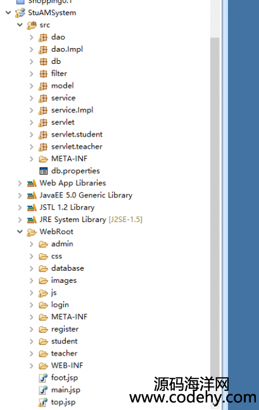The width and height of the screenshot is (259, 410).
Task: Click the db package icon
Action: pos(43,62)
